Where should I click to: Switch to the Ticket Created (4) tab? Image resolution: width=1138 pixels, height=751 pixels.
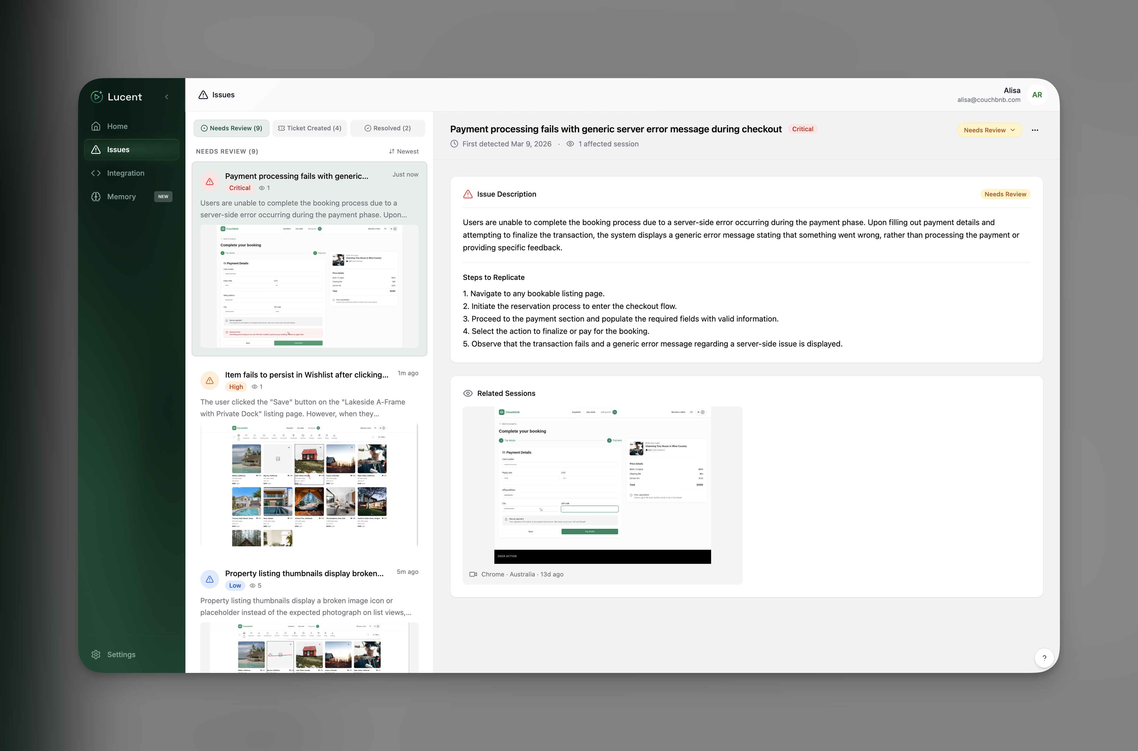pos(310,128)
